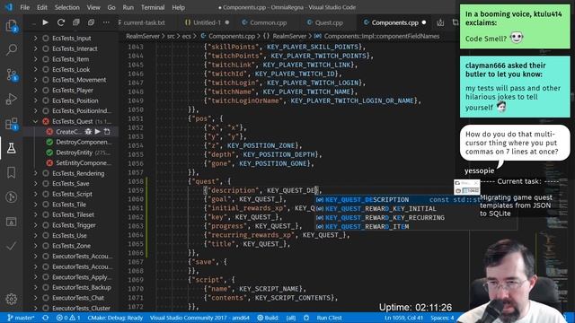
Task: Select Visual Studio Community 2017 kit
Action: 199,318
